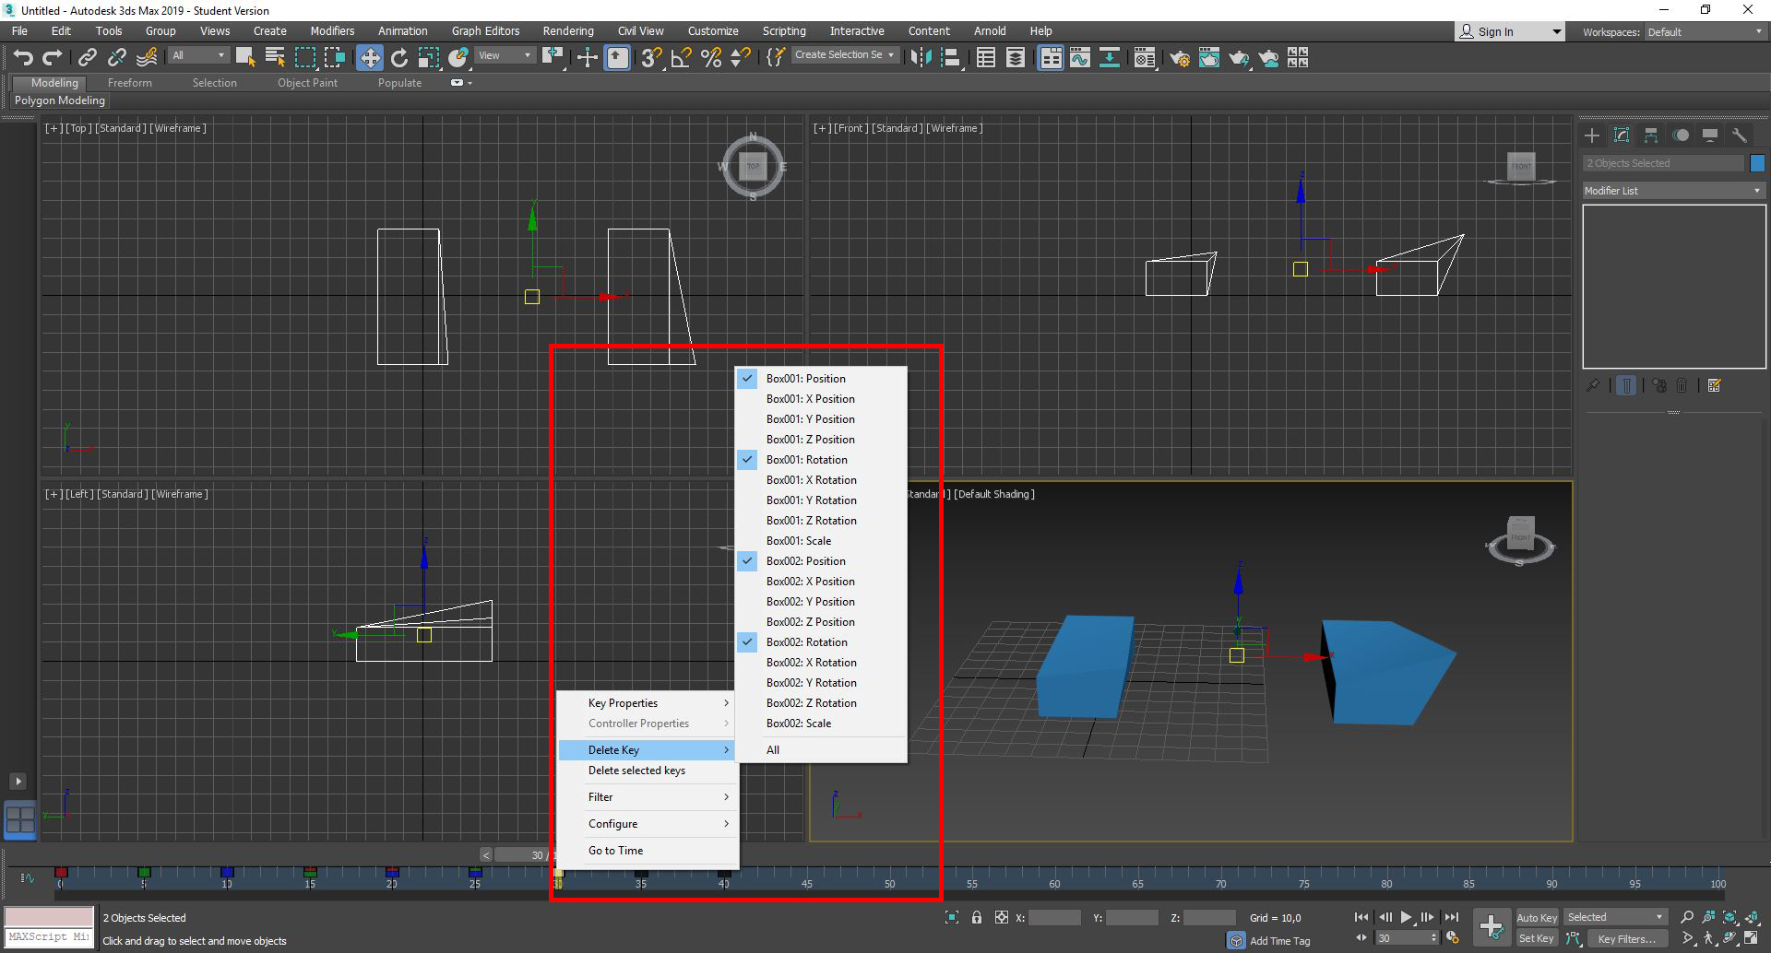This screenshot has width=1771, height=953.
Task: Select the Select and Rotate tool
Action: pos(399,57)
